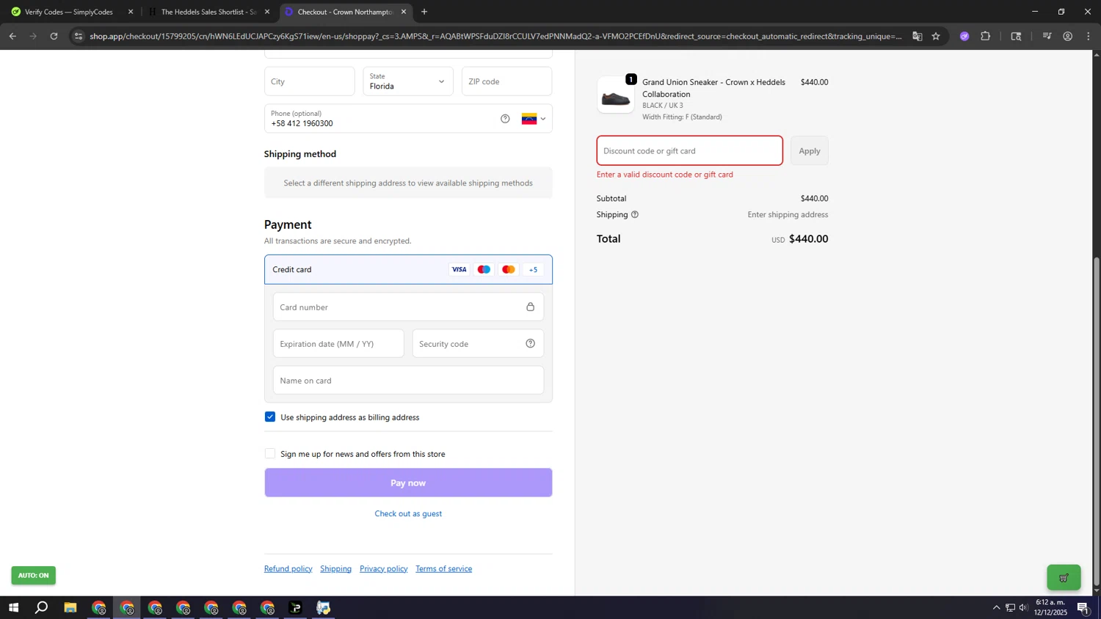Open the phone country flag dropdown
The image size is (1101, 619).
534,119
